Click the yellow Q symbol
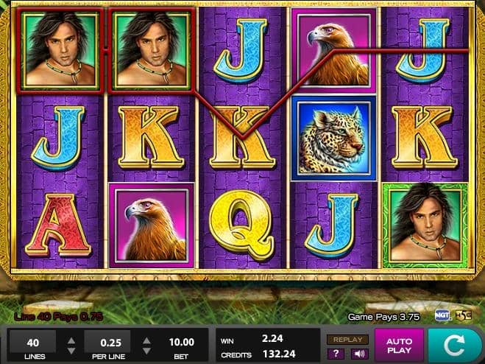This screenshot has height=364, width=485. pyautogui.click(x=242, y=225)
